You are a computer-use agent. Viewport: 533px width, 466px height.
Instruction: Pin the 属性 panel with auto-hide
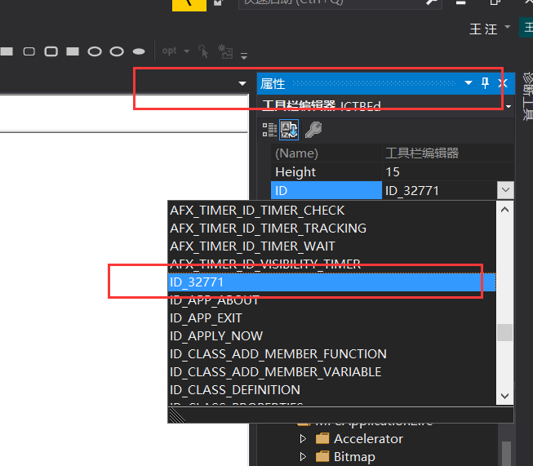pyautogui.click(x=485, y=82)
